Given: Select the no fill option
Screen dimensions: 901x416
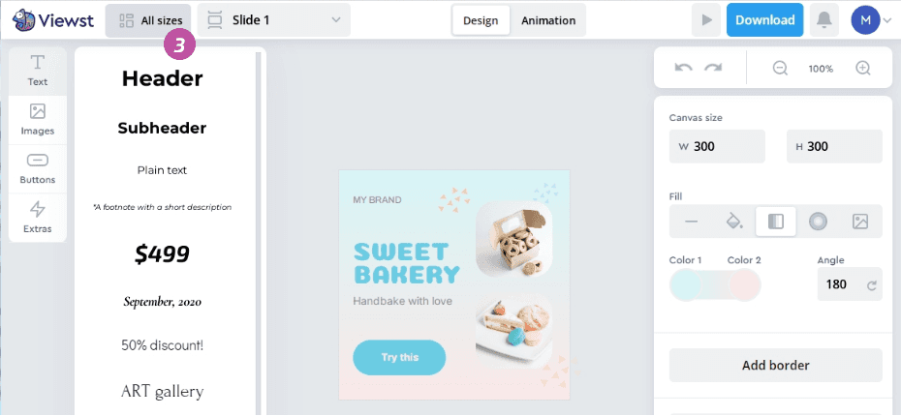Looking at the screenshot, I should [x=692, y=222].
